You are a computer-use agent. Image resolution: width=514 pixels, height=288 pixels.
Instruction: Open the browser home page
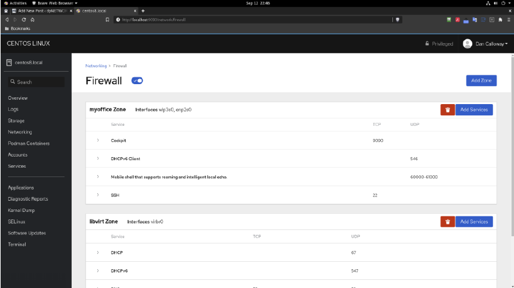coord(32,20)
